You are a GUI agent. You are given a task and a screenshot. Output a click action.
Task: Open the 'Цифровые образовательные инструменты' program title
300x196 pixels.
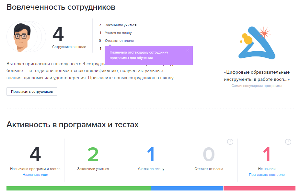click(257, 76)
